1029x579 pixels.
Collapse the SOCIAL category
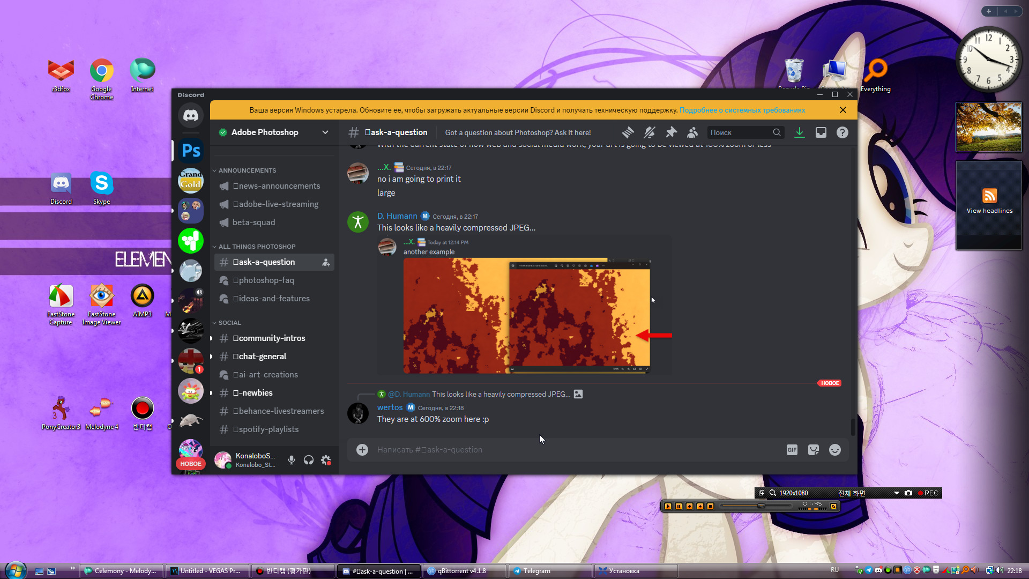pos(229,323)
